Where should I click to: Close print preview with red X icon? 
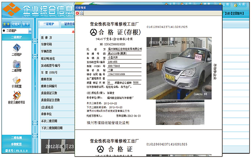[x=77, y=13]
